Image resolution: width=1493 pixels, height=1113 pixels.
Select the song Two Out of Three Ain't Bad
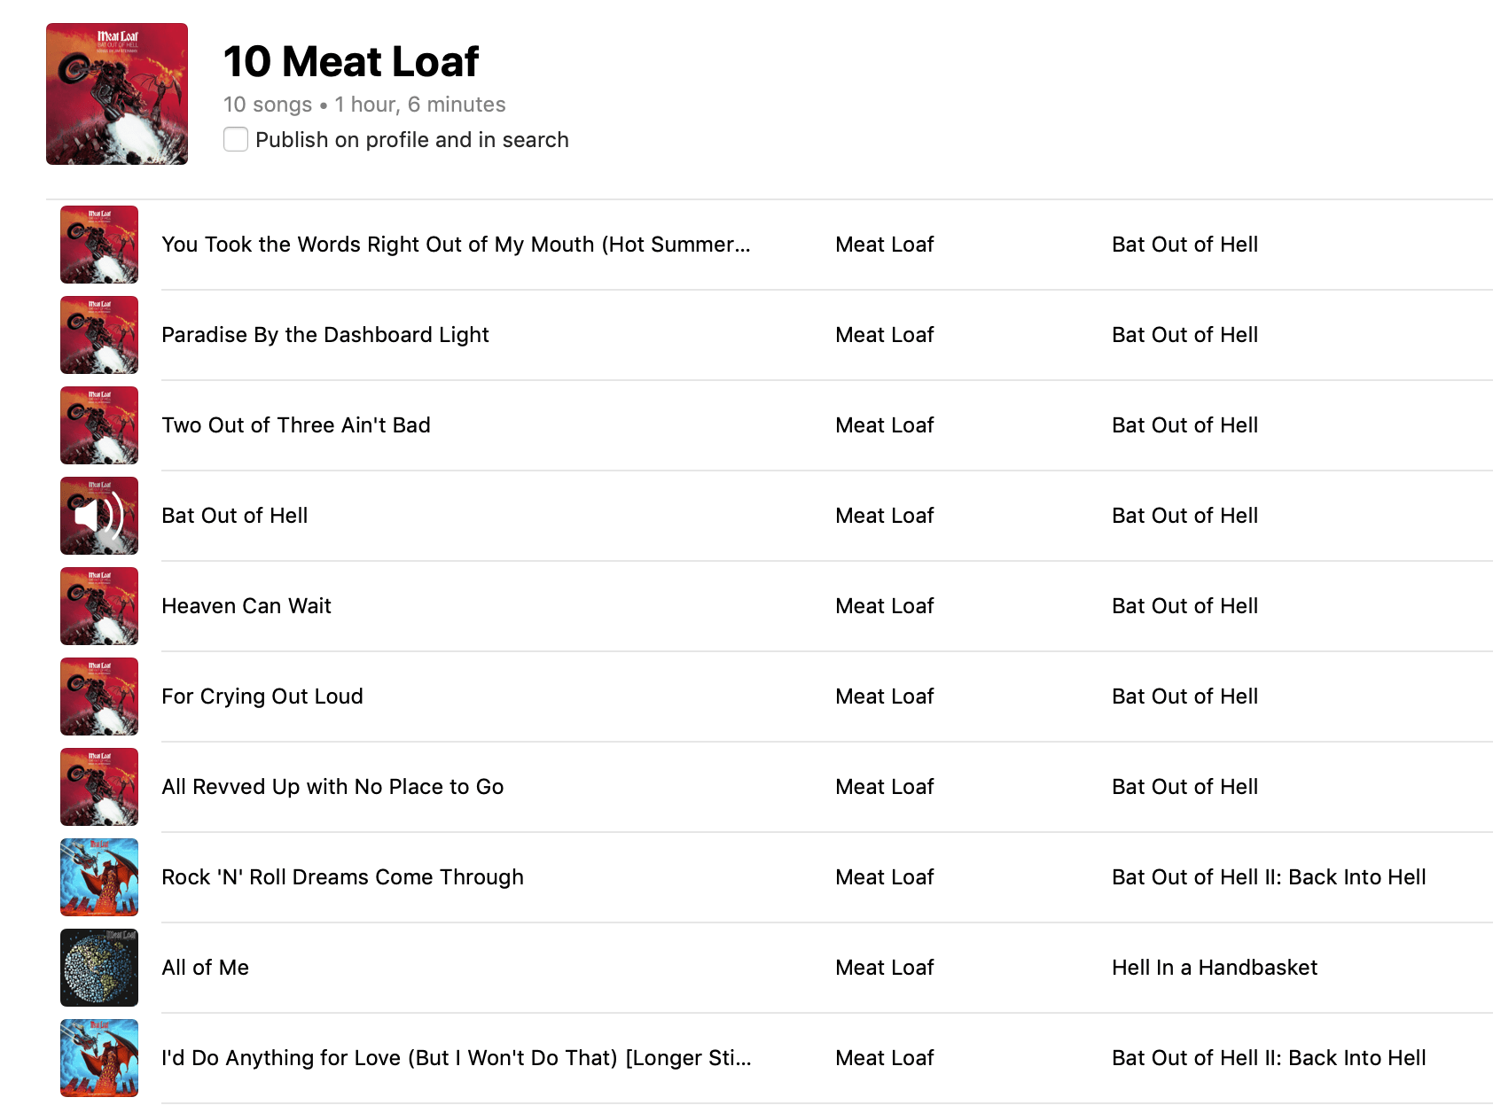click(296, 425)
